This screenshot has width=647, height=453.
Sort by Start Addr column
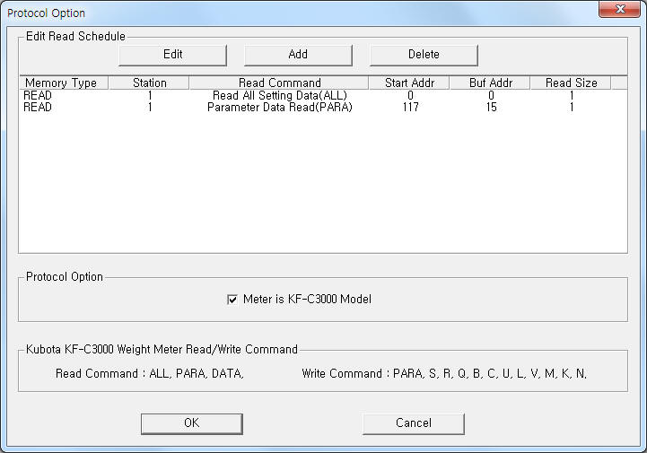[x=409, y=83]
